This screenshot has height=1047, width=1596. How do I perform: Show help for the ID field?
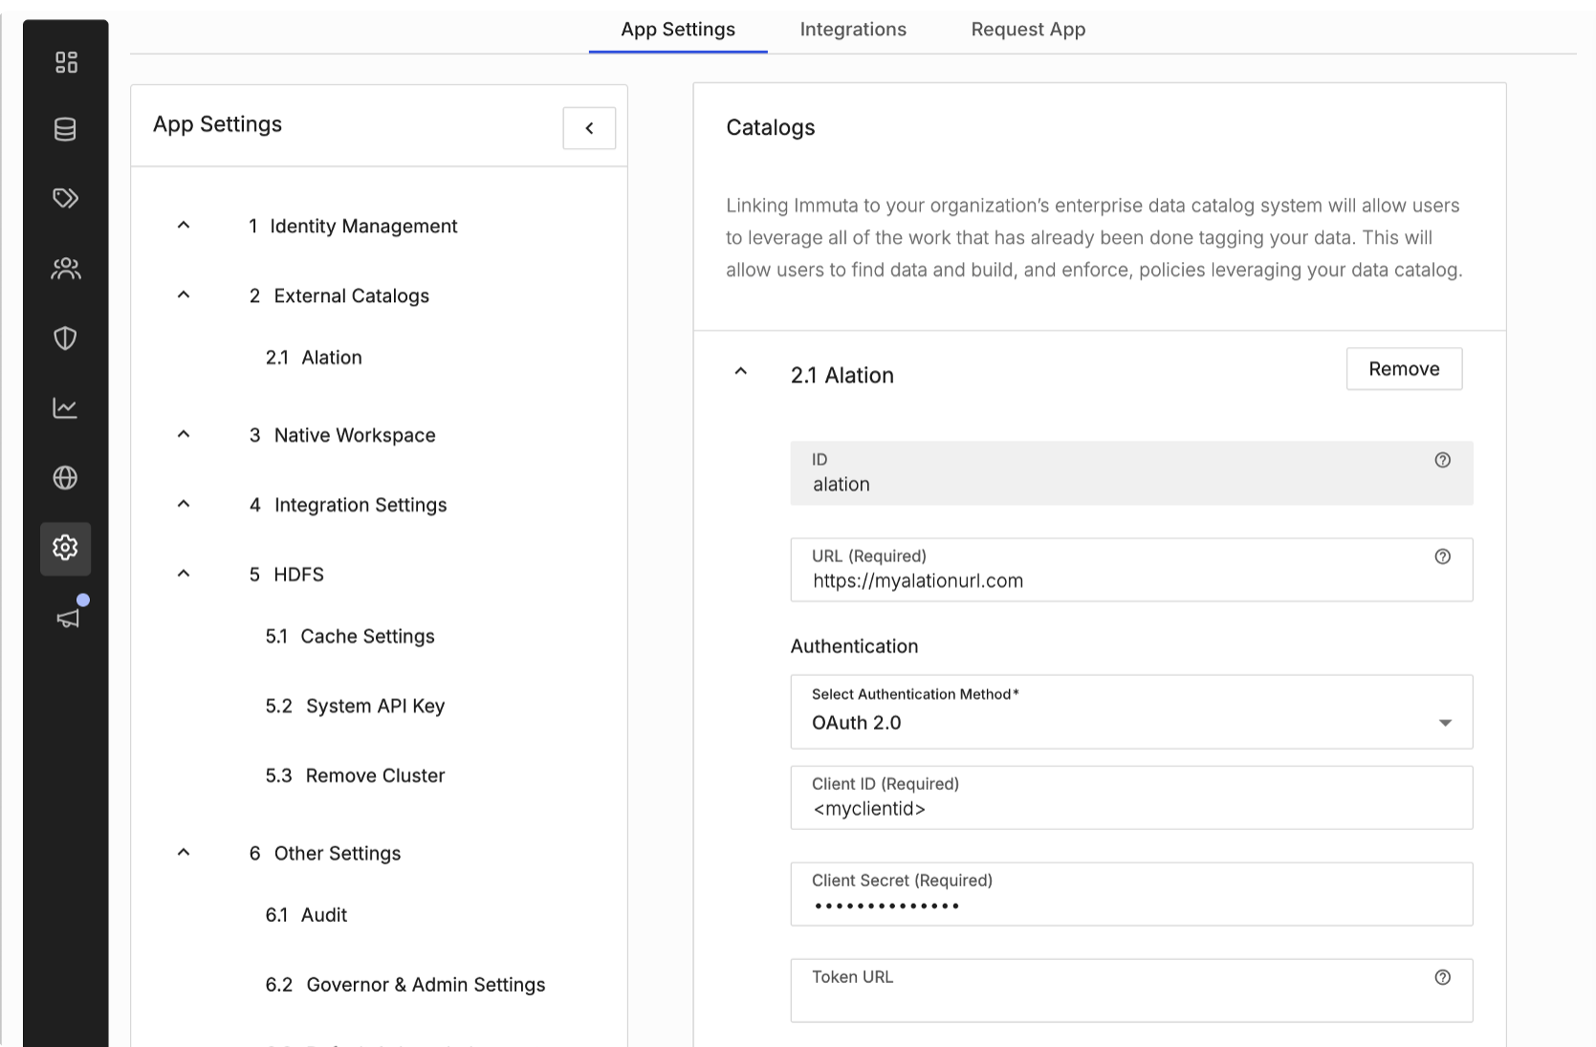(x=1443, y=460)
